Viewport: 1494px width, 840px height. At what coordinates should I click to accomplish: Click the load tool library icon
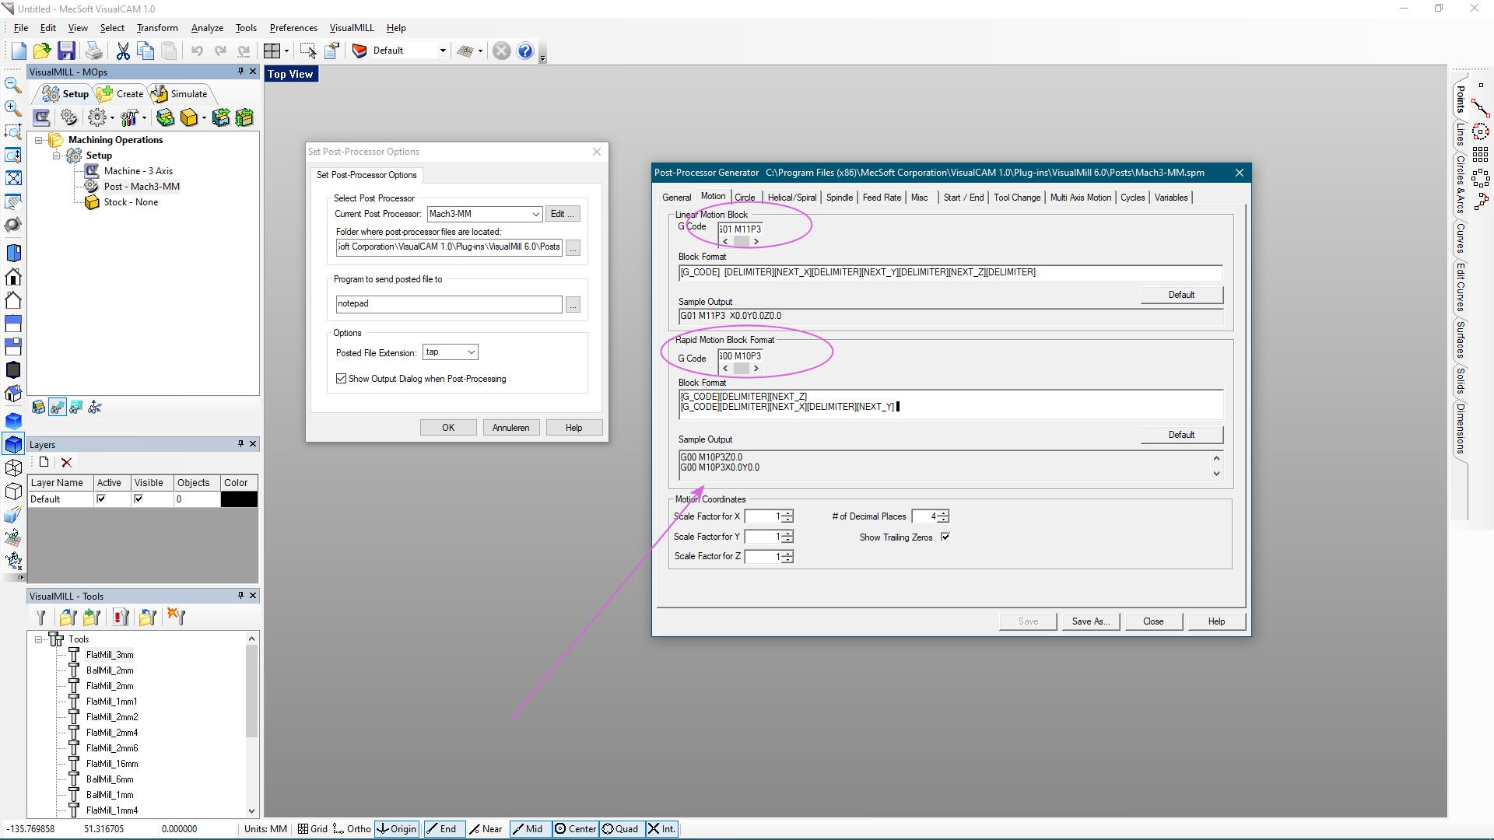coord(68,618)
